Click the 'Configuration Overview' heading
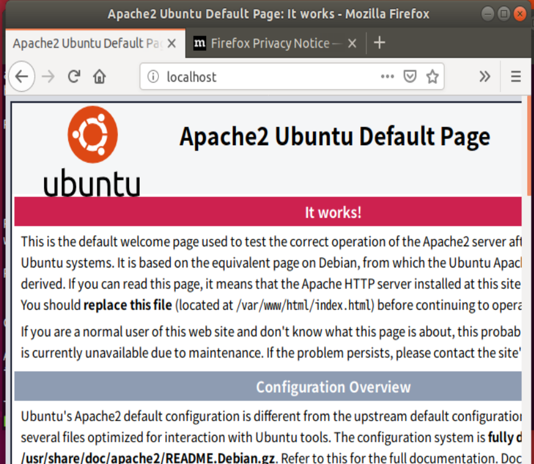This screenshot has height=464, width=534. [x=333, y=387]
